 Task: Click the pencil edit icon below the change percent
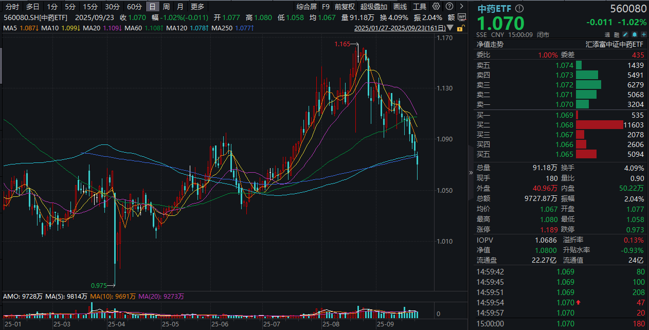coord(625,34)
